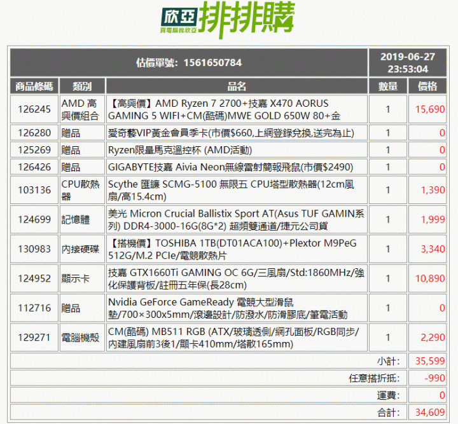The width and height of the screenshot is (458, 424).
Task: Click the 品名 column header
Action: (237, 86)
